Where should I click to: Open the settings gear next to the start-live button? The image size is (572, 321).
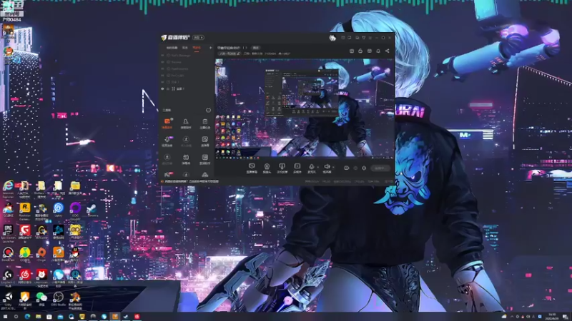364,168
